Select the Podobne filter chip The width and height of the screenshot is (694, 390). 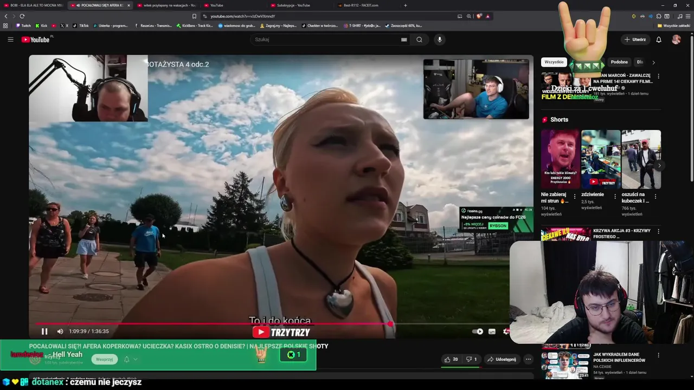pyautogui.click(x=619, y=62)
